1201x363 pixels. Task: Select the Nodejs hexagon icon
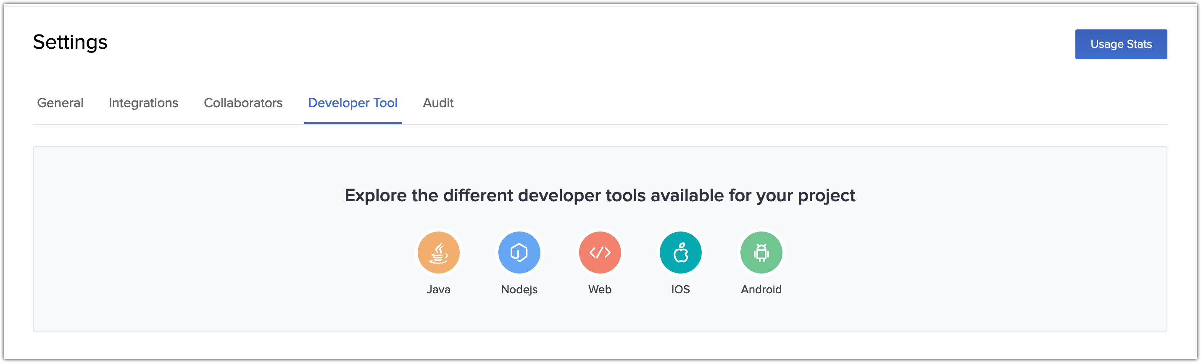[519, 253]
